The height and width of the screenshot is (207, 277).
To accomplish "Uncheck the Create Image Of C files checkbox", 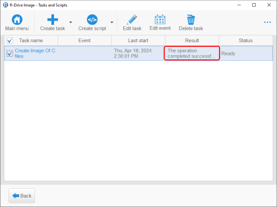I will click(10, 53).
